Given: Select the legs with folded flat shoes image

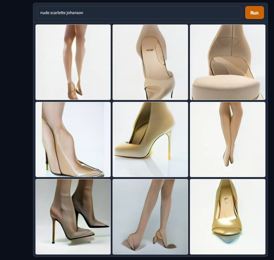Looking at the screenshot, I should coord(150,217).
